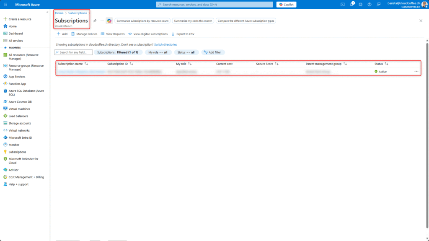The image size is (429, 241).
Task: Sort by Subscription ID column
Action: coord(120,64)
